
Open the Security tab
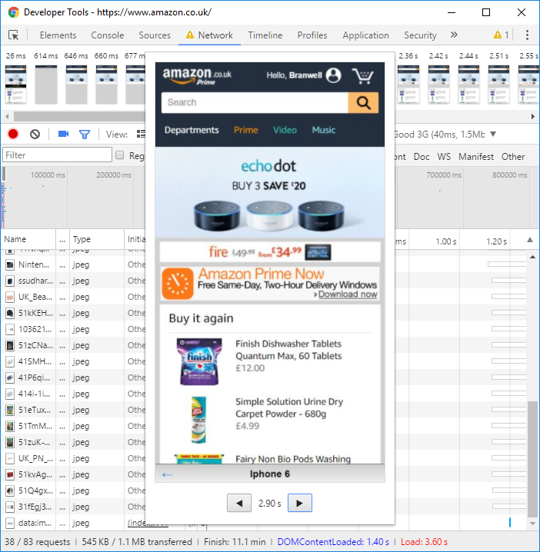tap(420, 35)
